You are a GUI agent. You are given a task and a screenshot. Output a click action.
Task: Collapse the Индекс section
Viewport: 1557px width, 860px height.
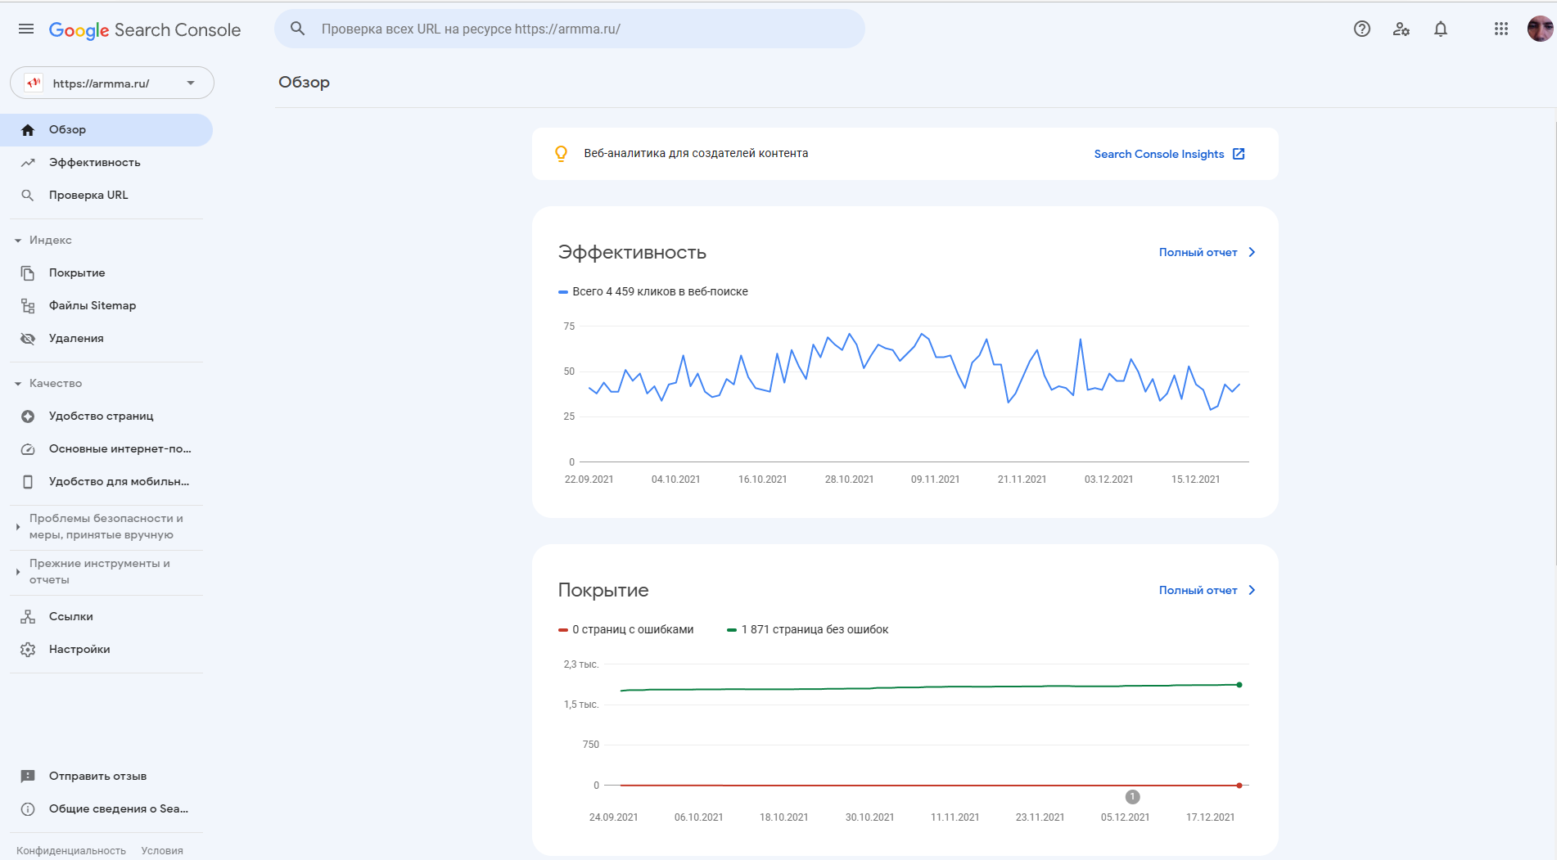pos(18,241)
